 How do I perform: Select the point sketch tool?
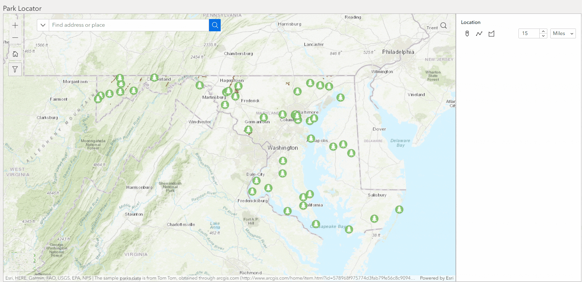coord(467,33)
